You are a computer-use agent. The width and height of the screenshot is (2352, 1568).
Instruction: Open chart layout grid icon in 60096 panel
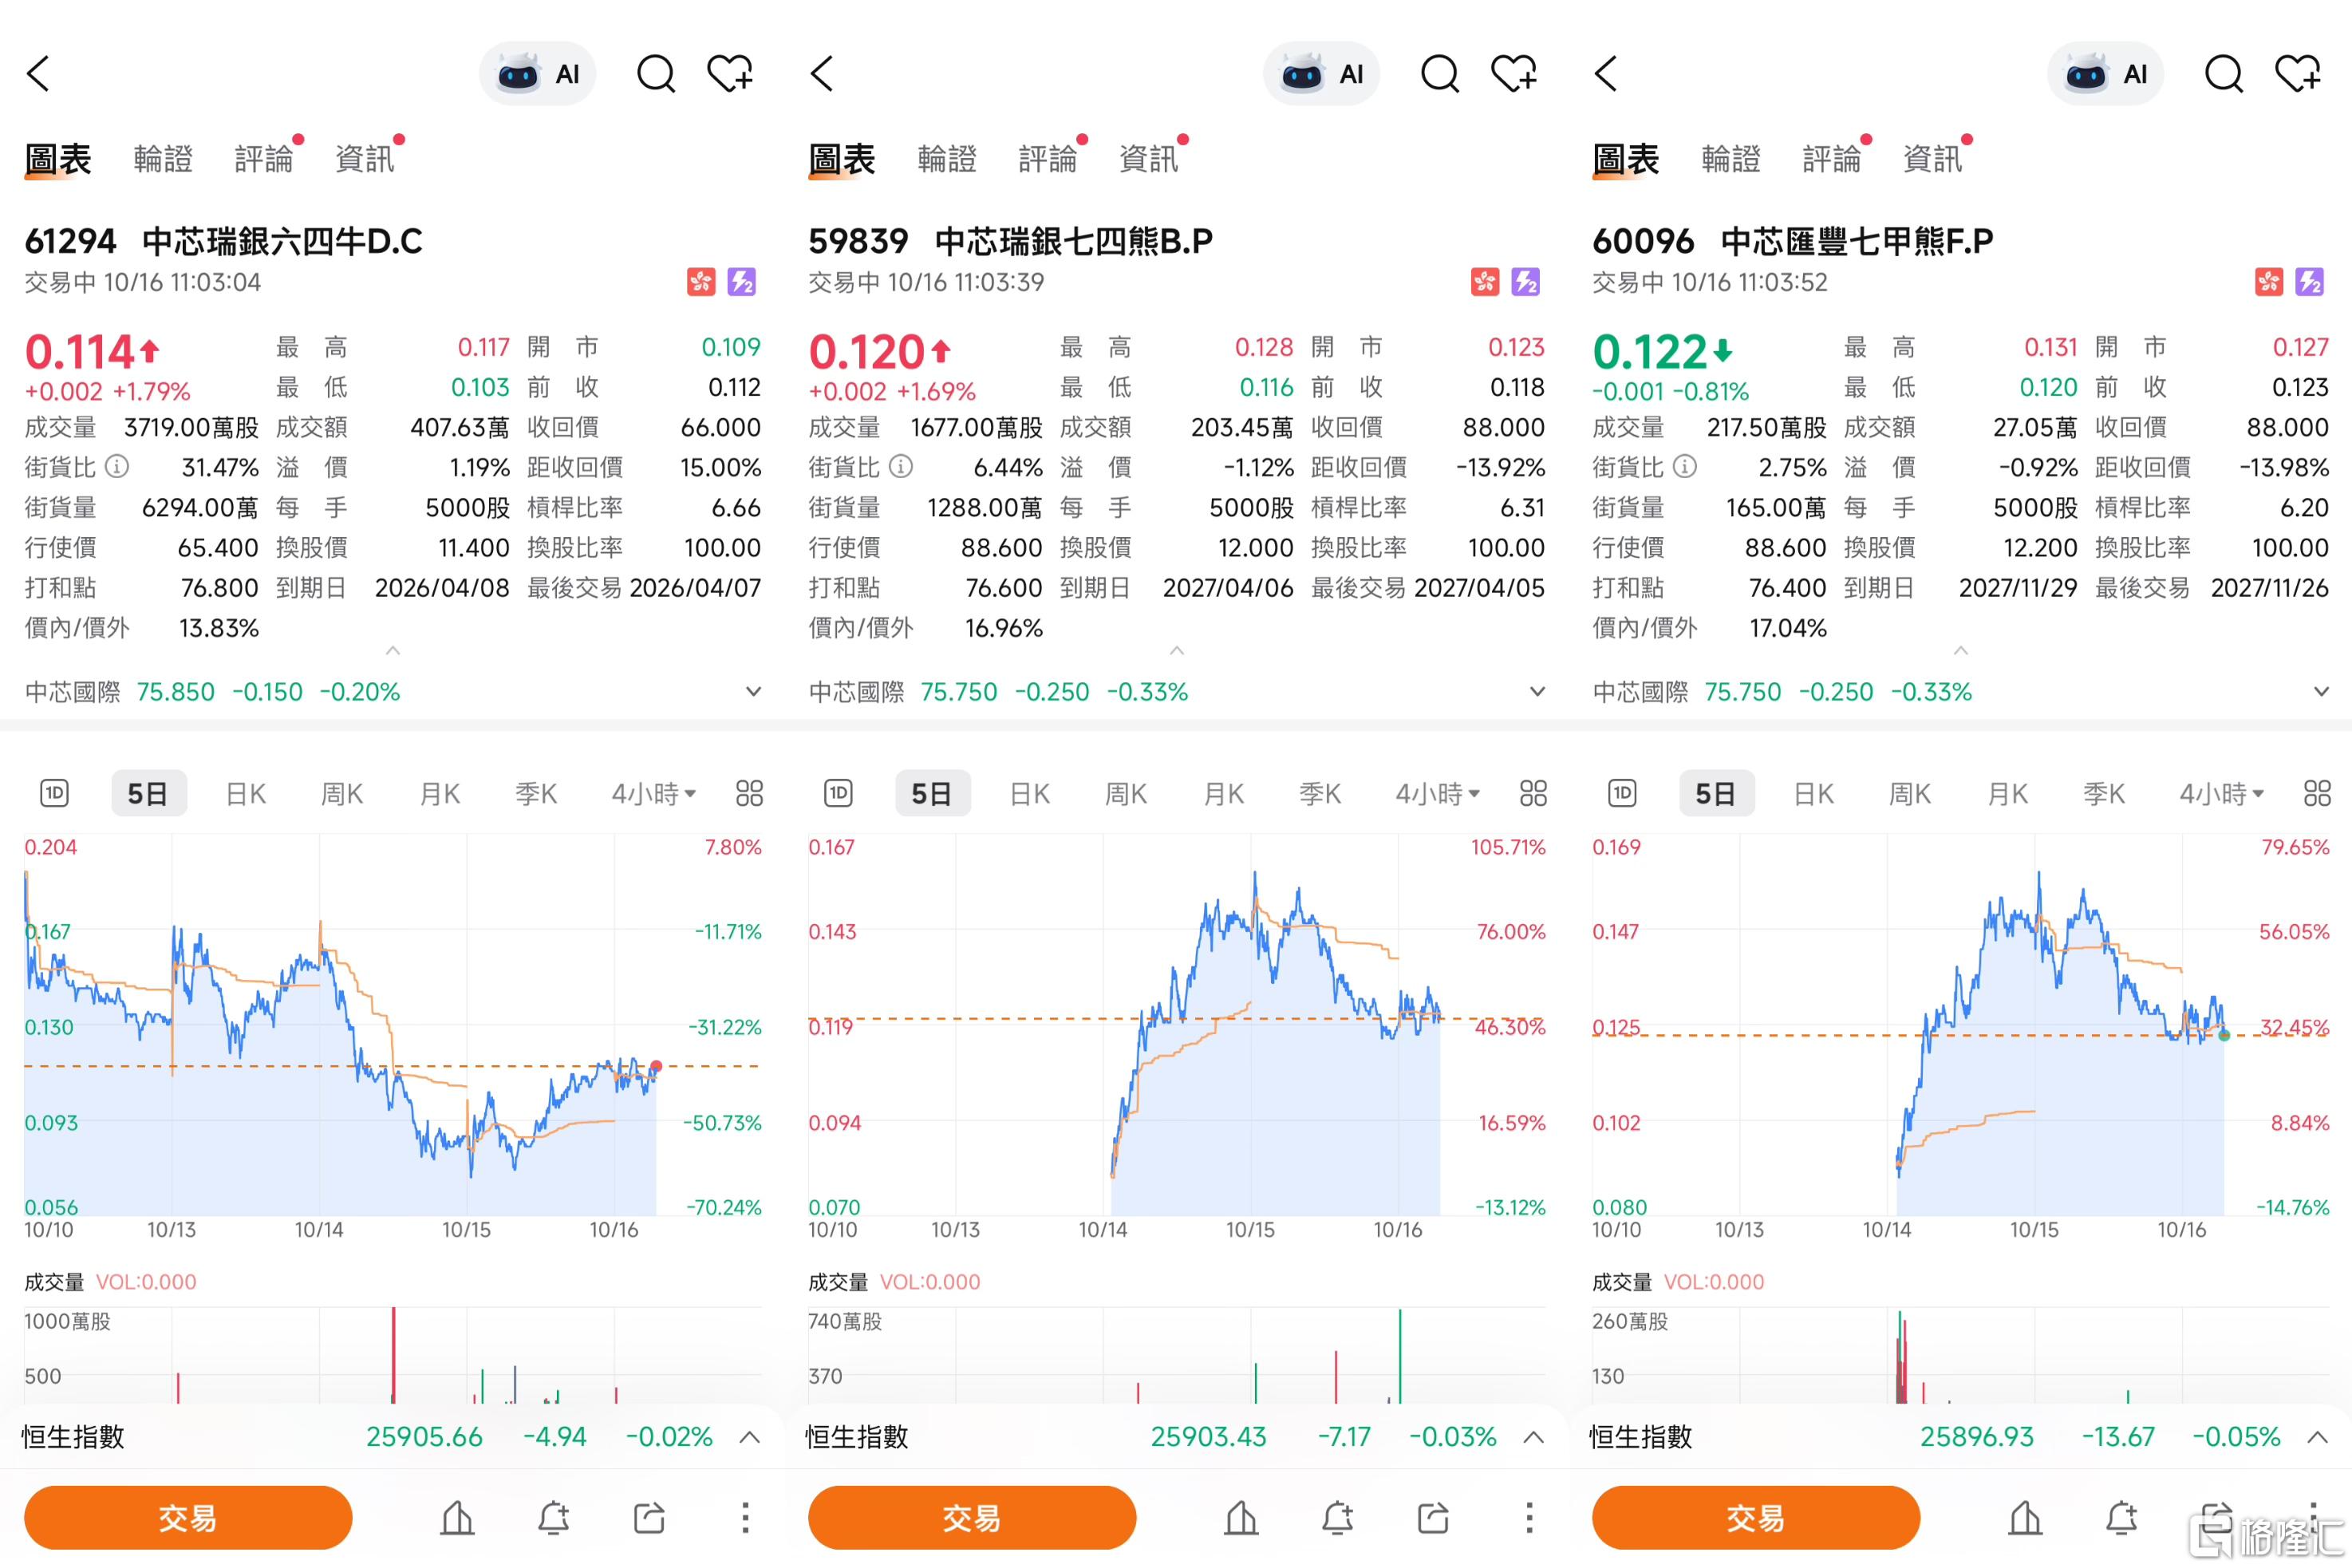pyautogui.click(x=2317, y=794)
